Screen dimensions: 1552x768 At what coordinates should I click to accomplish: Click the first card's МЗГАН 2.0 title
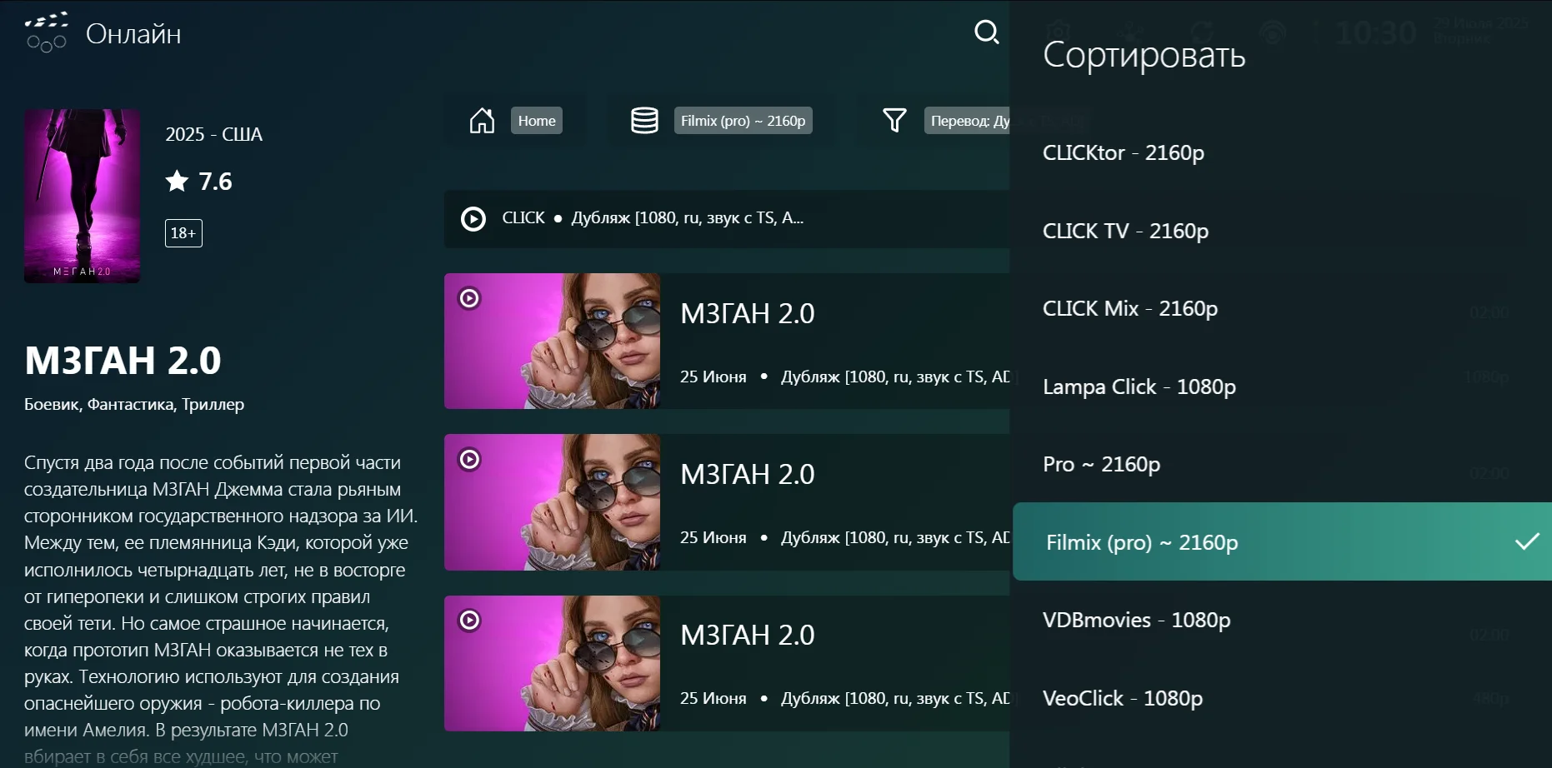click(x=748, y=314)
